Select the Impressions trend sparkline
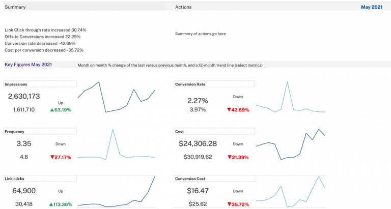Image resolution: width=391 pixels, height=209 pixels. [x=116, y=97]
